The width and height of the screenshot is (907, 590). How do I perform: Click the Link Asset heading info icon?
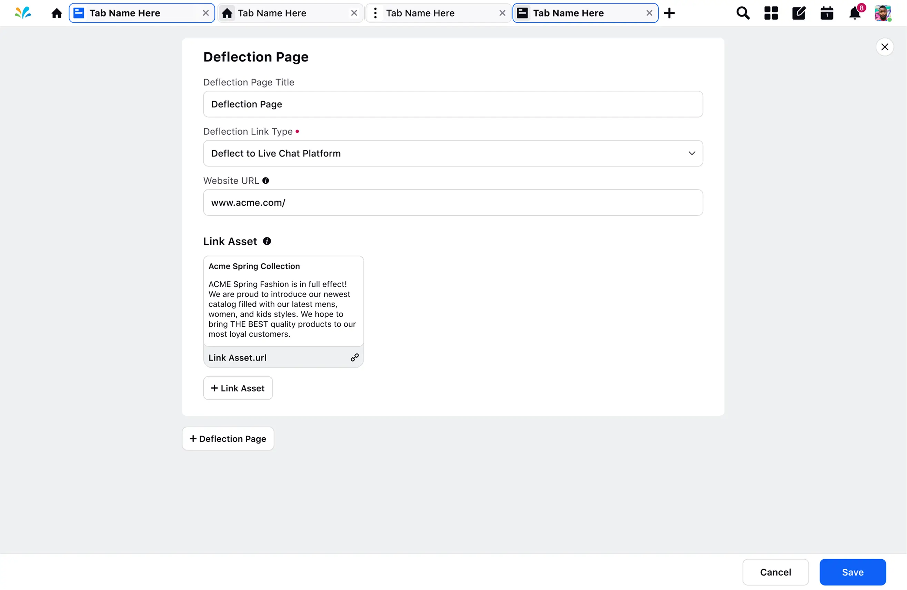pos(267,241)
